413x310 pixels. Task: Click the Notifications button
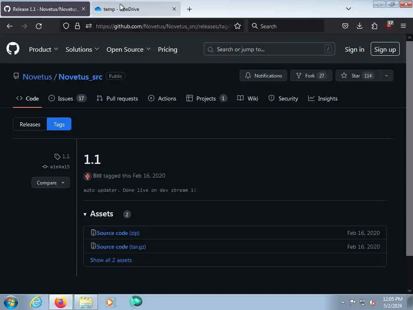263,75
